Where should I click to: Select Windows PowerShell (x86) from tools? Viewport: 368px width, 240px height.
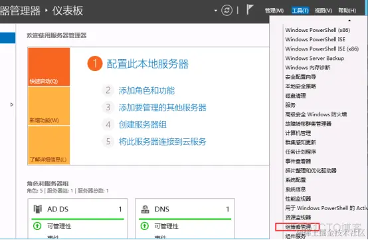[x=318, y=30]
